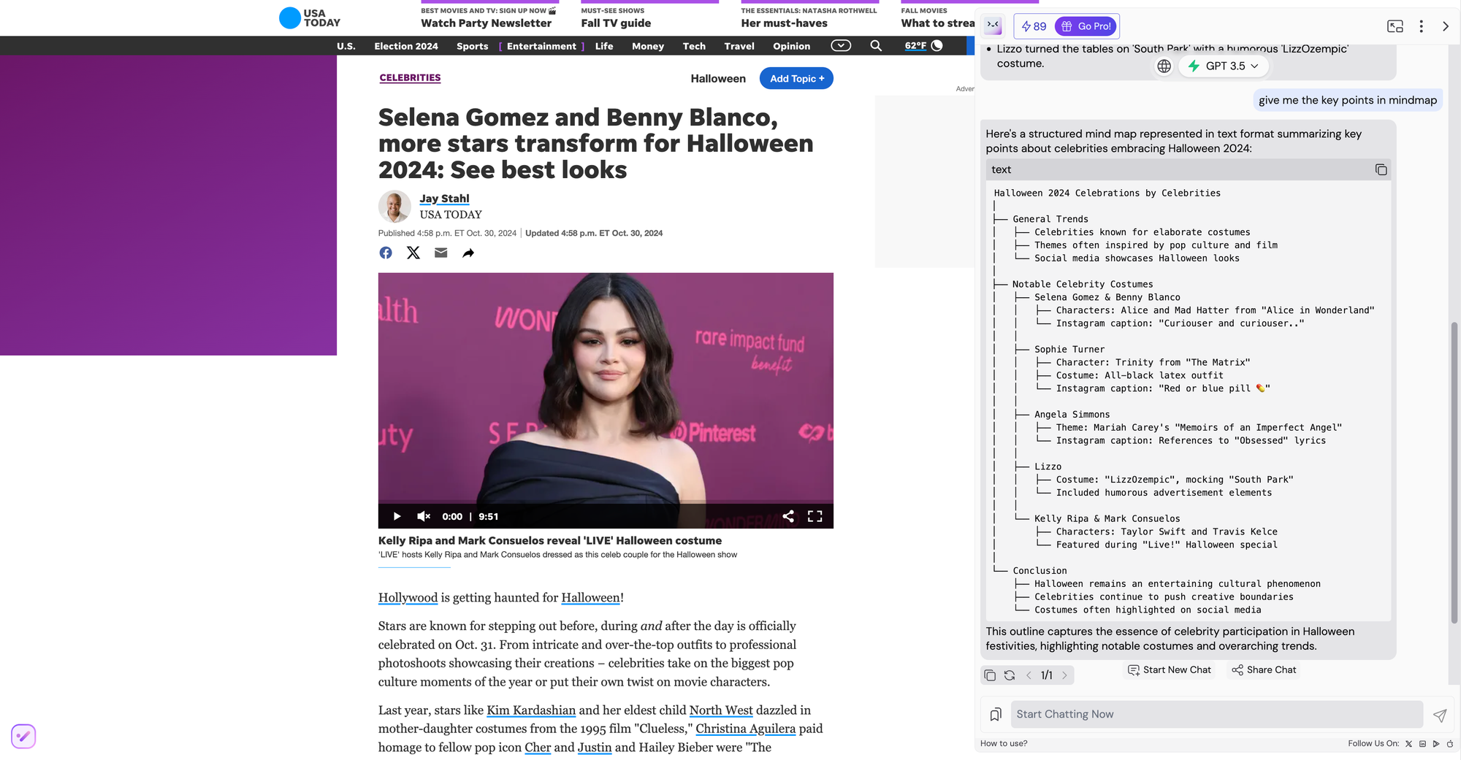Viewport: 1461px width, 760px height.
Task: Open the last follow icon in chat footer
Action: click(x=1450, y=744)
